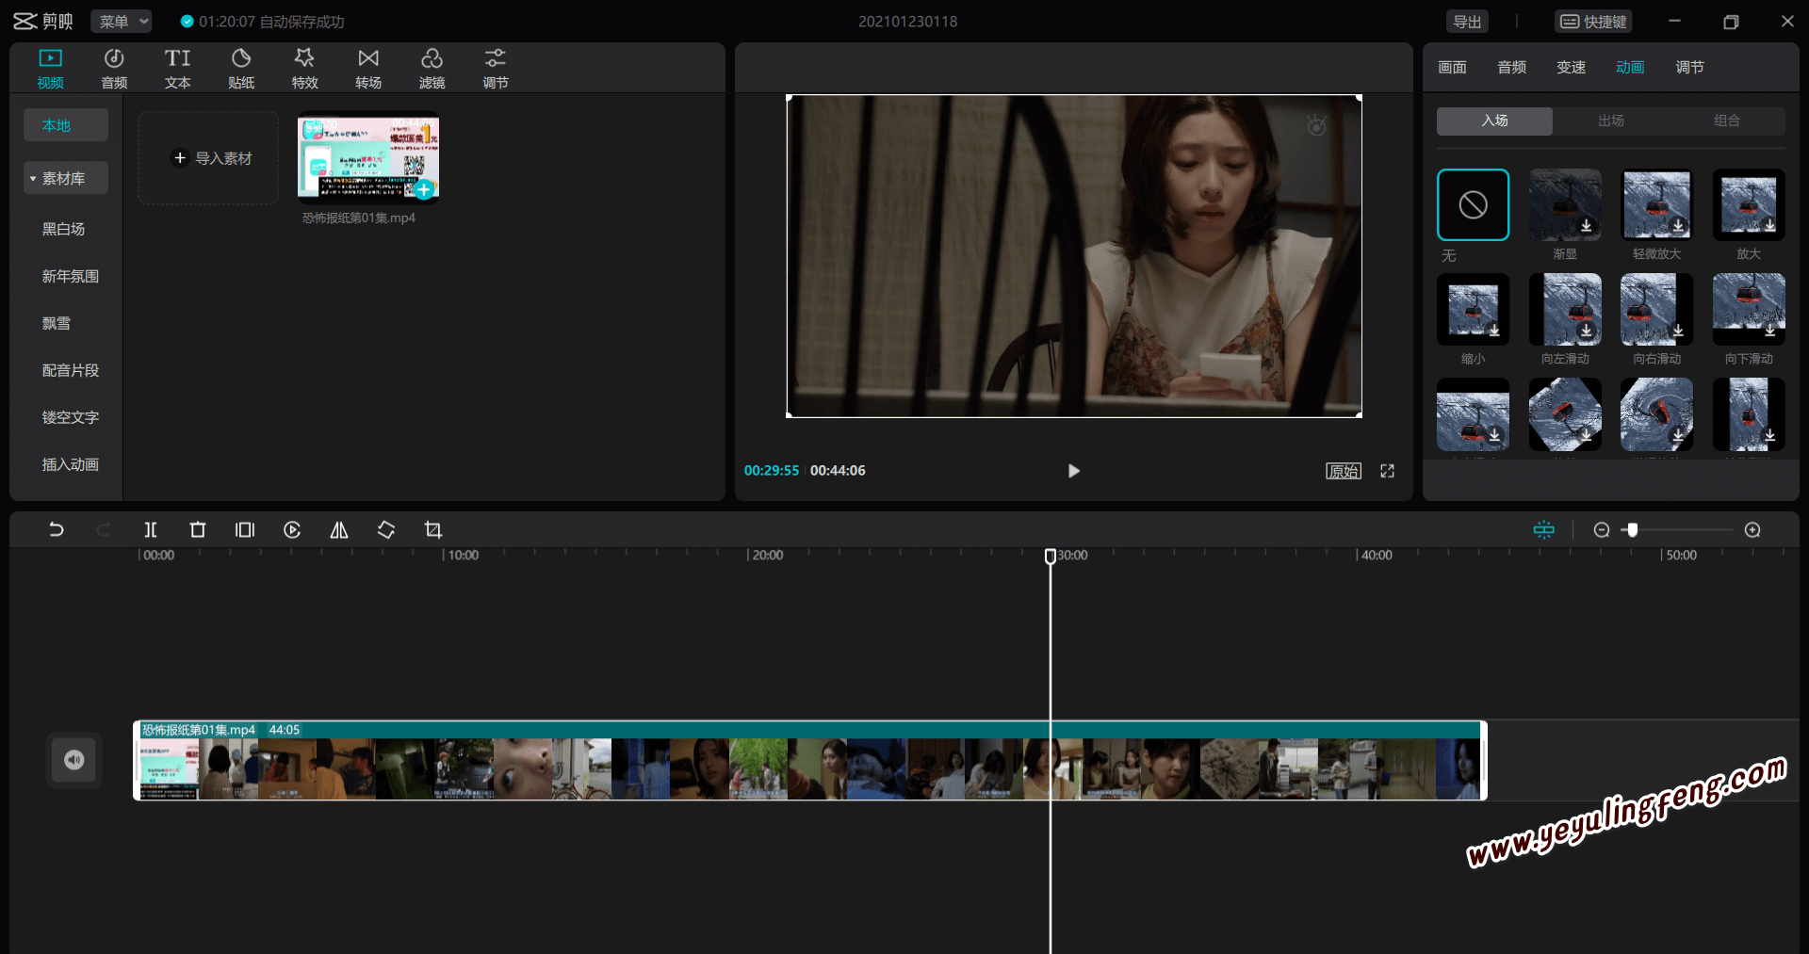Viewport: 1809px width, 954px height.
Task: Open the 音频 tab in the top-left media panel
Action: click(x=114, y=69)
